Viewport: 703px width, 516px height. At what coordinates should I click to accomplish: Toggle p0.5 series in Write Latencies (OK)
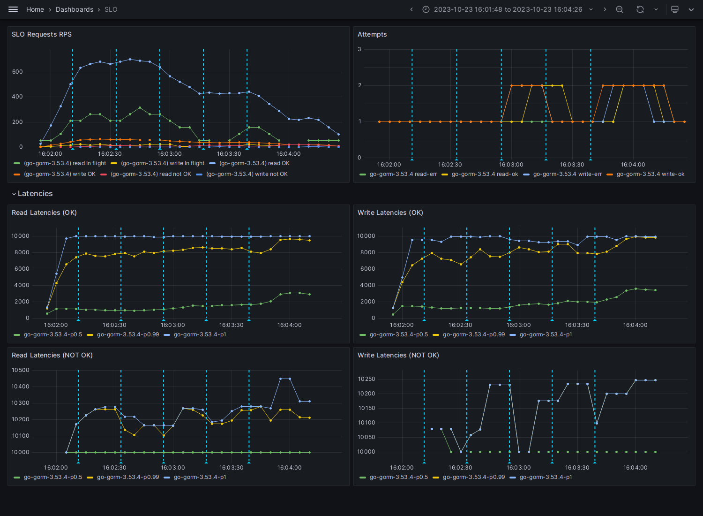(399, 334)
